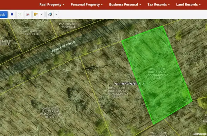Click the HSBOR copyright watermark
The width and height of the screenshot is (207, 136).
tap(200, 134)
